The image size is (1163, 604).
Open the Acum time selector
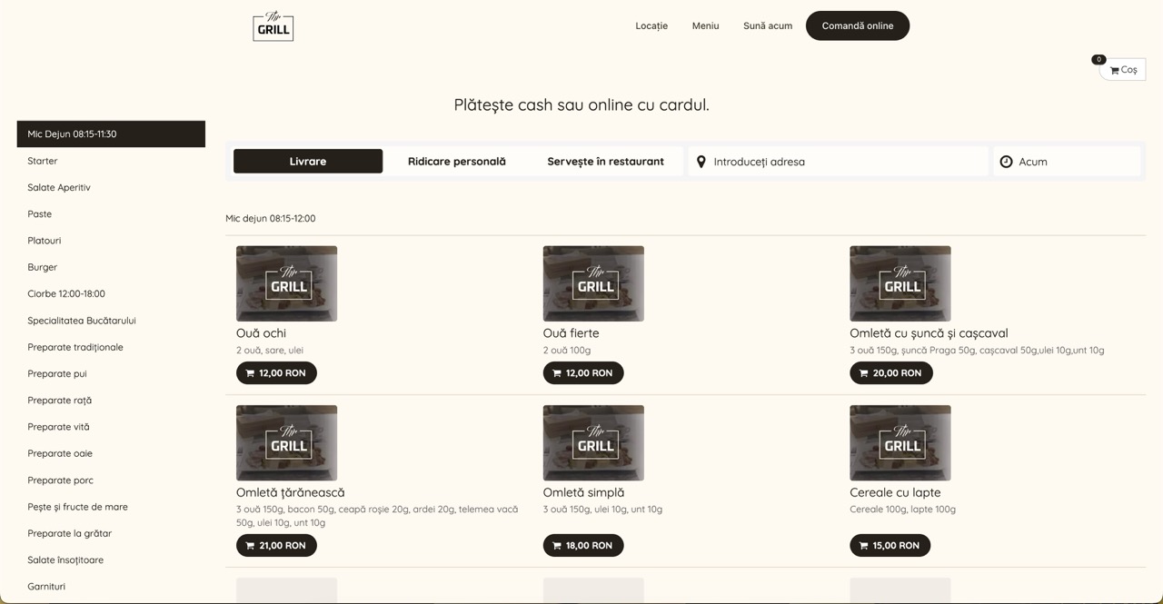[1072, 162]
